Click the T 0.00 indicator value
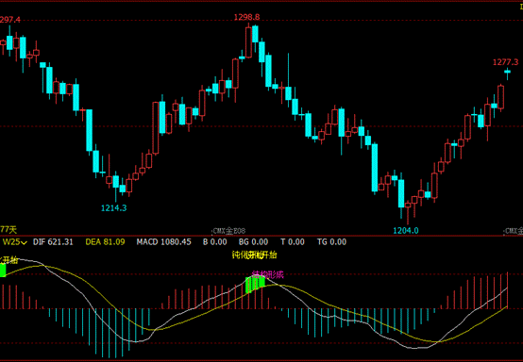 293,242
